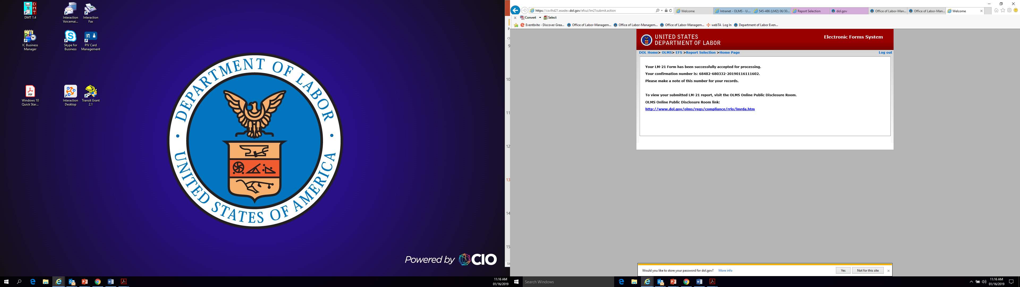Switch to the dol.gov tab
This screenshot has width=1020, height=287.
coord(842,11)
